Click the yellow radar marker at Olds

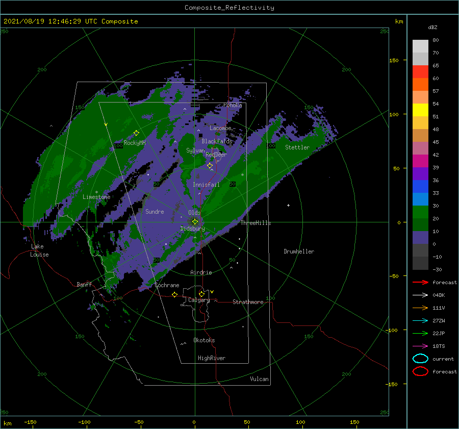coord(195,222)
